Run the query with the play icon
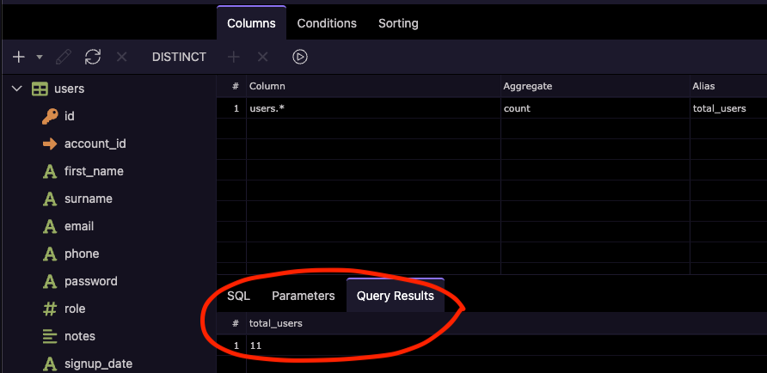Image resolution: width=767 pixels, height=373 pixels. [x=299, y=57]
